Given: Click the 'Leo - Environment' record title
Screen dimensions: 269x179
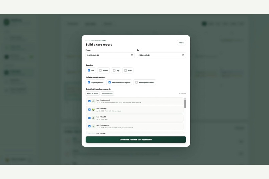Looking at the screenshot, I should (103, 100).
